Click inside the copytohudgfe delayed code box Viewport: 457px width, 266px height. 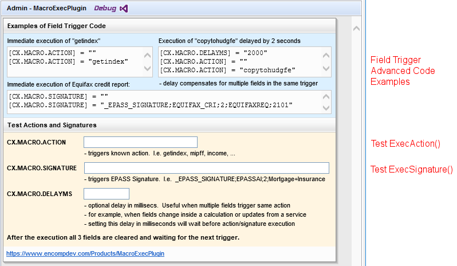241,62
